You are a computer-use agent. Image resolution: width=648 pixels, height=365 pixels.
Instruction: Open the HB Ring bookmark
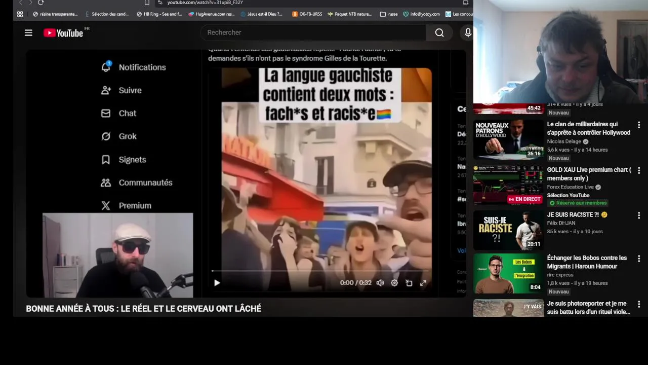159,14
